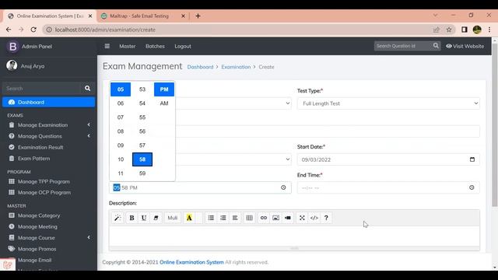Insert a hyperlink in editor
498x280 pixels.
coord(264,218)
